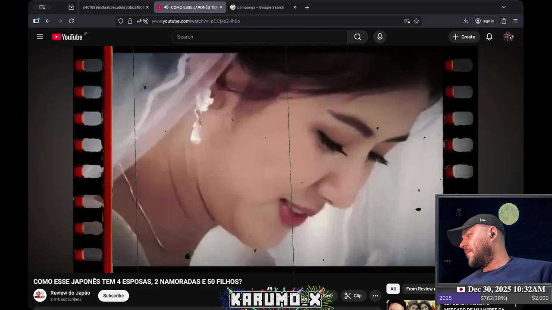
Task: Open browser extensions puzzle icon
Action: [x=504, y=21]
